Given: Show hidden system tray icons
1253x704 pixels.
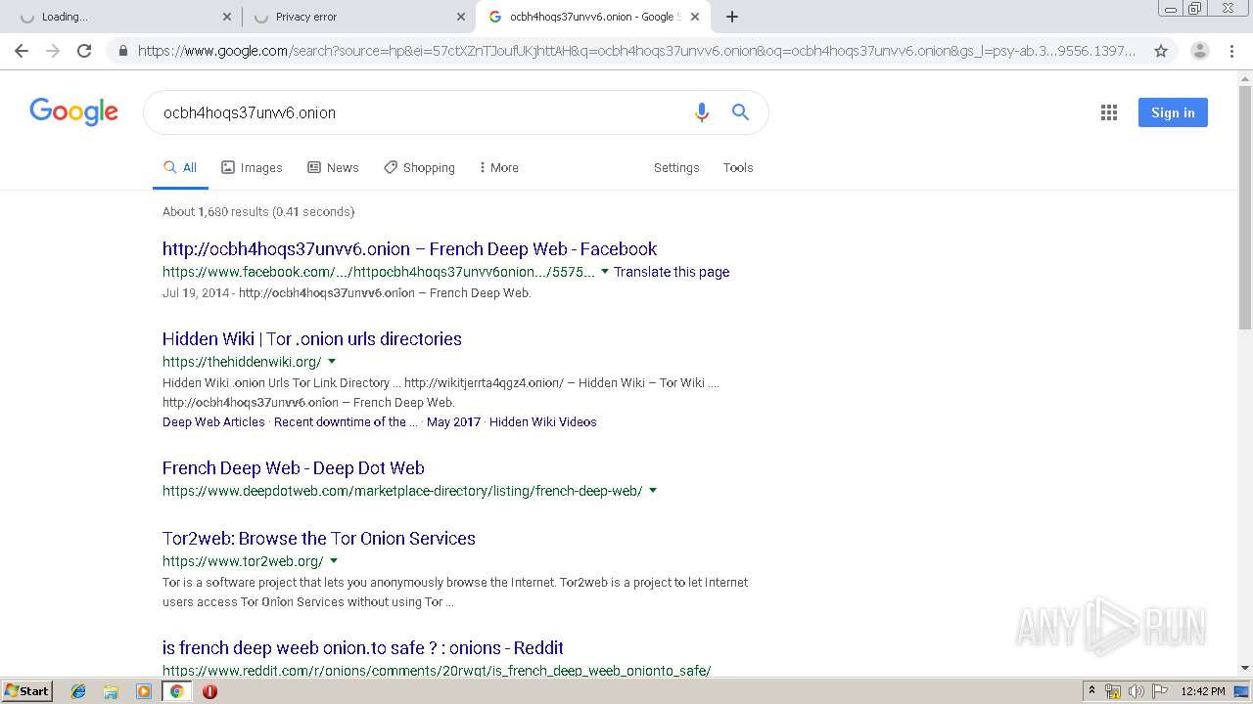Looking at the screenshot, I should click(1092, 691).
